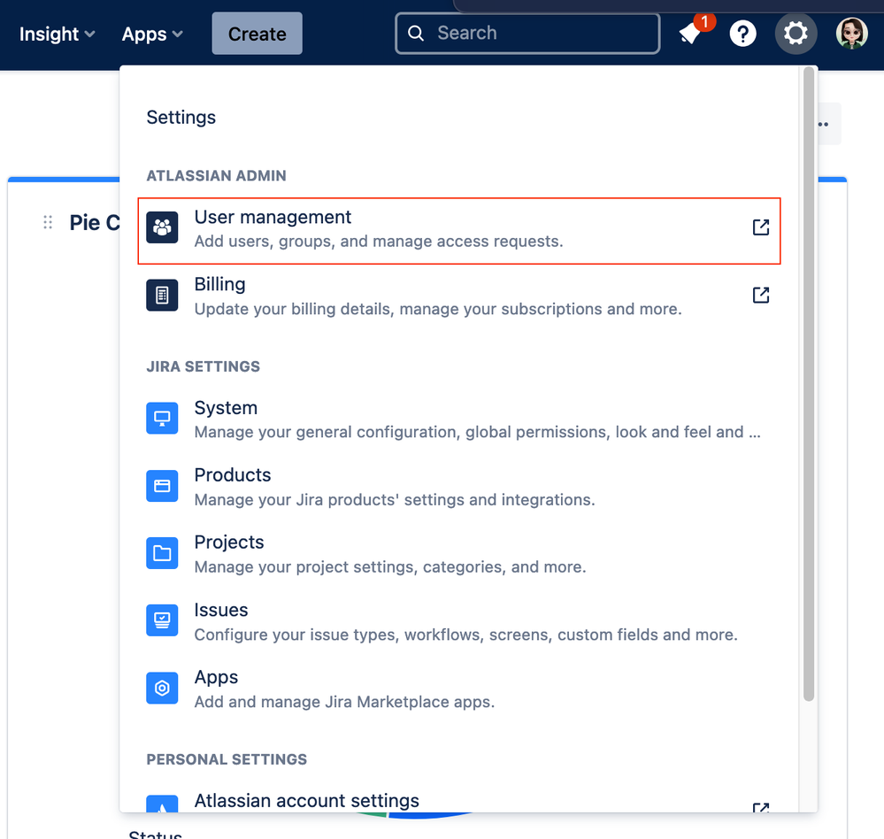Open System settings entry
Viewport: 884px width, 839px height.
[459, 419]
